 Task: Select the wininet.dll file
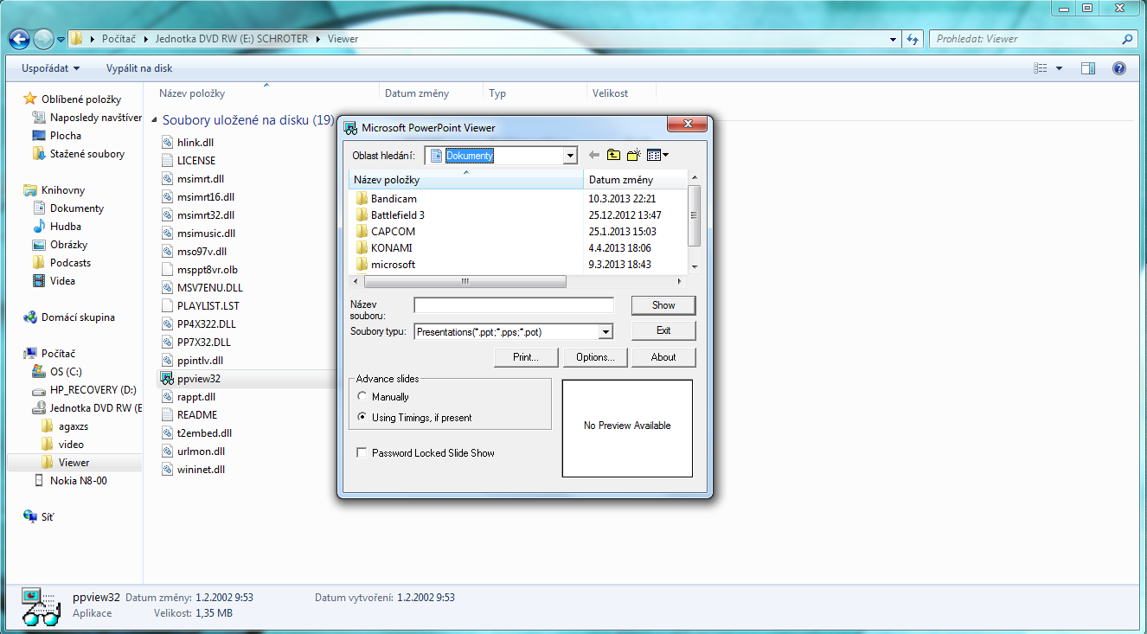coord(194,470)
